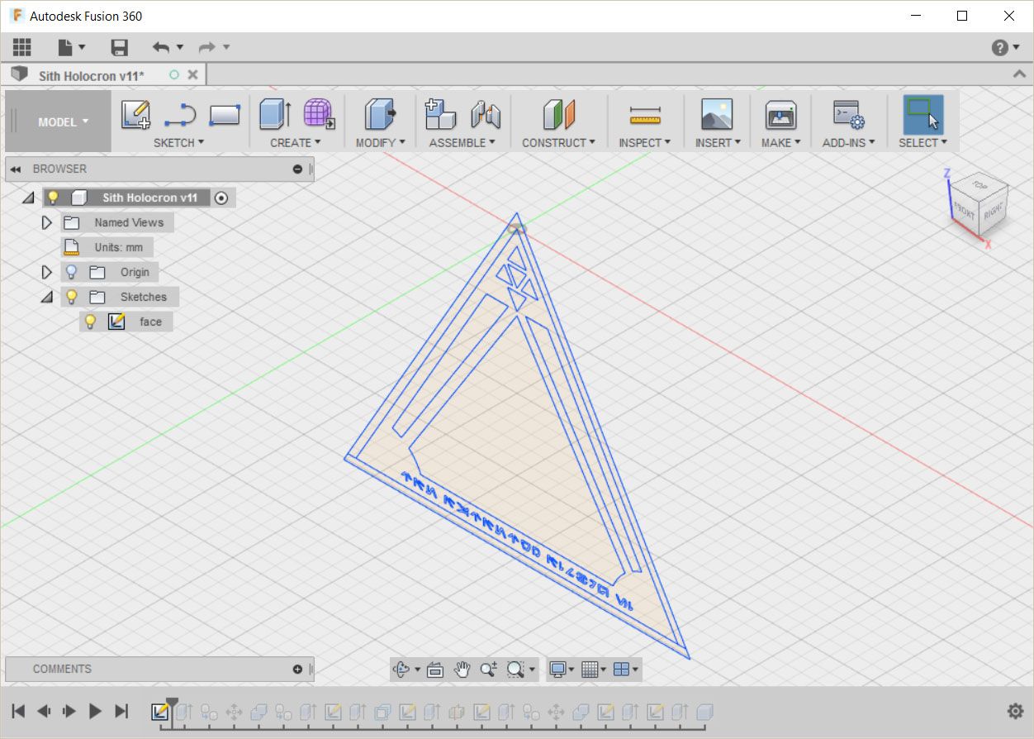The height and width of the screenshot is (739, 1034).
Task: Select the Zoom tool
Action: coord(488,670)
